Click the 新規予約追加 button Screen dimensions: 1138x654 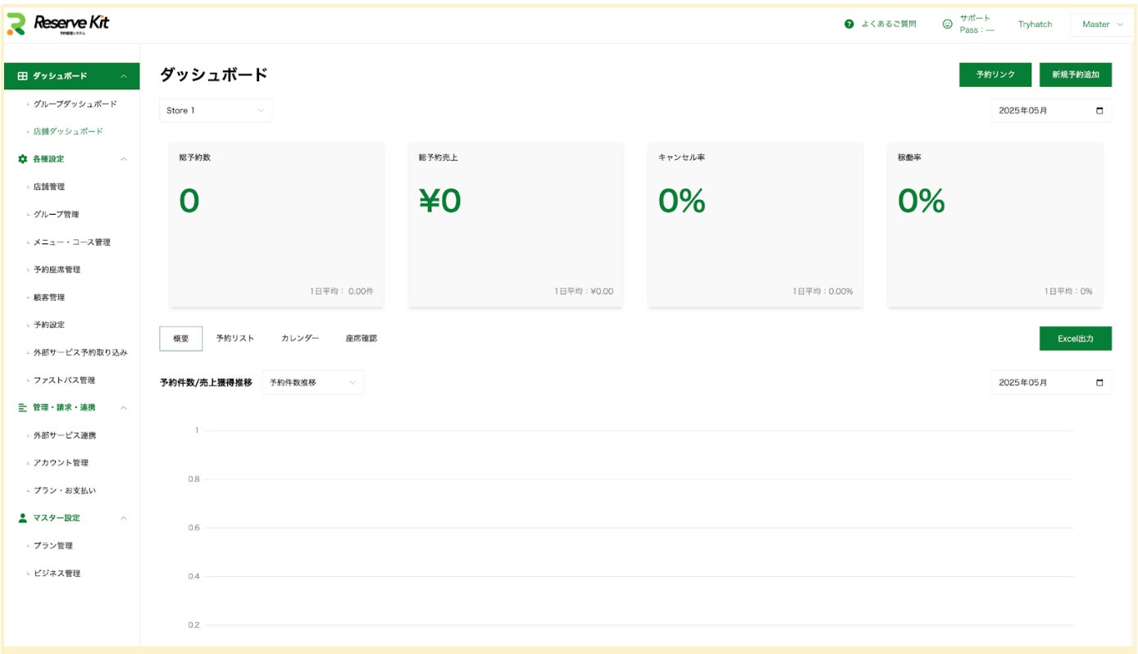click(x=1075, y=75)
